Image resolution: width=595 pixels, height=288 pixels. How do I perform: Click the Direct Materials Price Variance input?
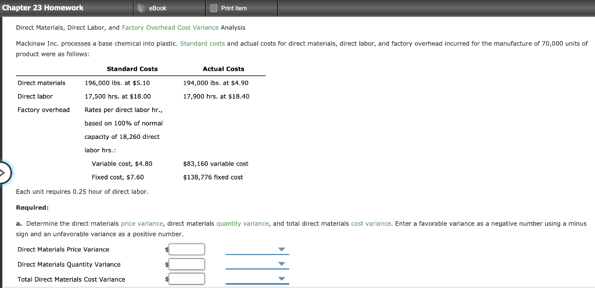click(x=187, y=249)
